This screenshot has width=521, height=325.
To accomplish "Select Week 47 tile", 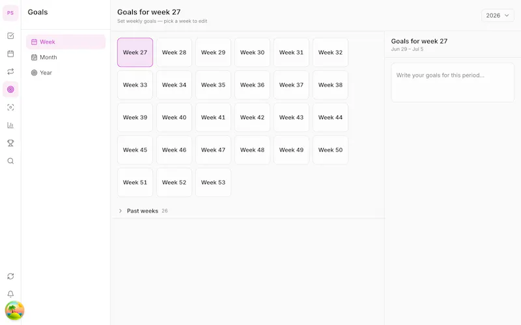I will 214,150.
